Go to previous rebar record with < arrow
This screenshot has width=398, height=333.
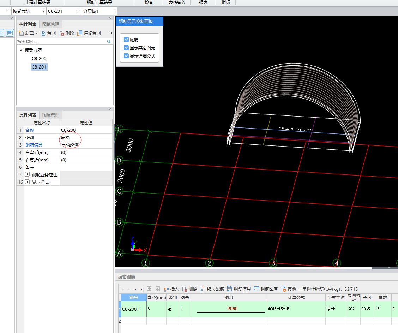coord(129,289)
